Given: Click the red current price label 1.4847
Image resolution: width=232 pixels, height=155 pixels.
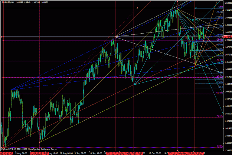Looking at the screenshot, I should pyautogui.click(x=228, y=37).
